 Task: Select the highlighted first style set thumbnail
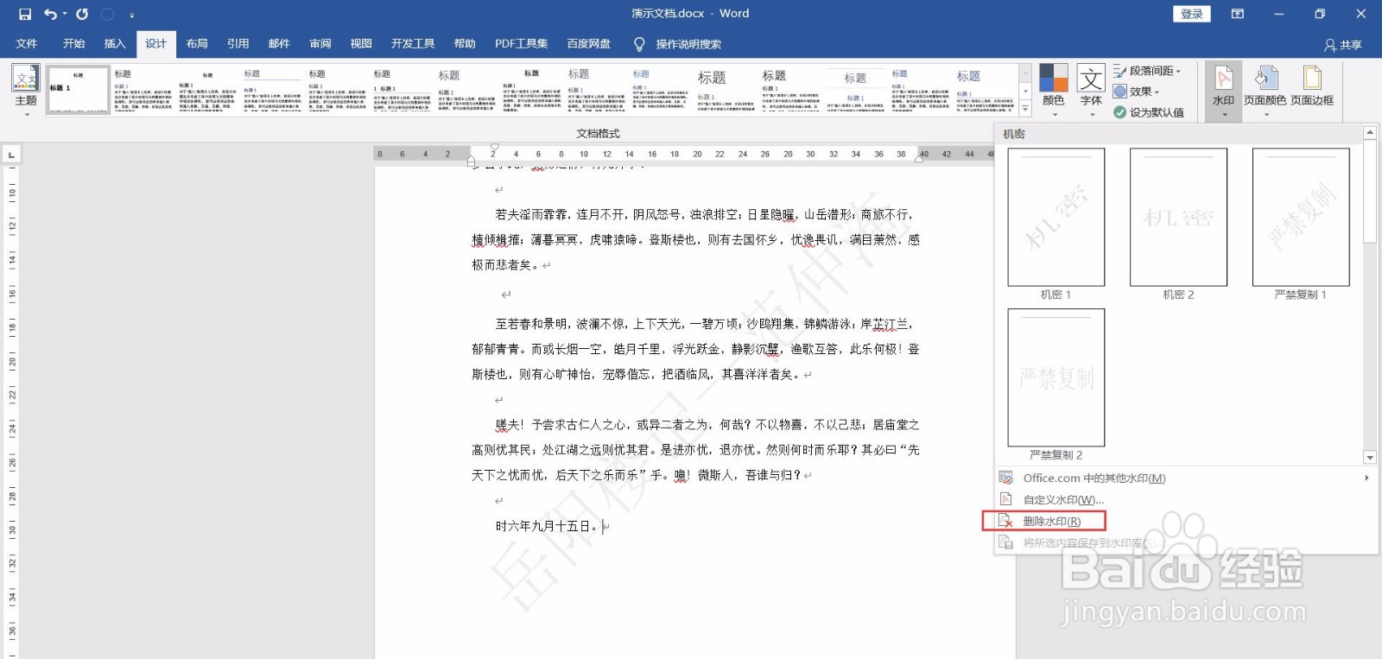point(78,90)
